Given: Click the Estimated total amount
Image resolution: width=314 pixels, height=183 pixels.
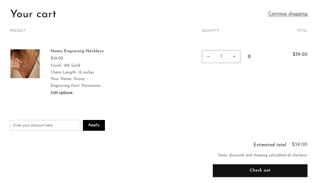Looking at the screenshot, I should click(x=300, y=144).
